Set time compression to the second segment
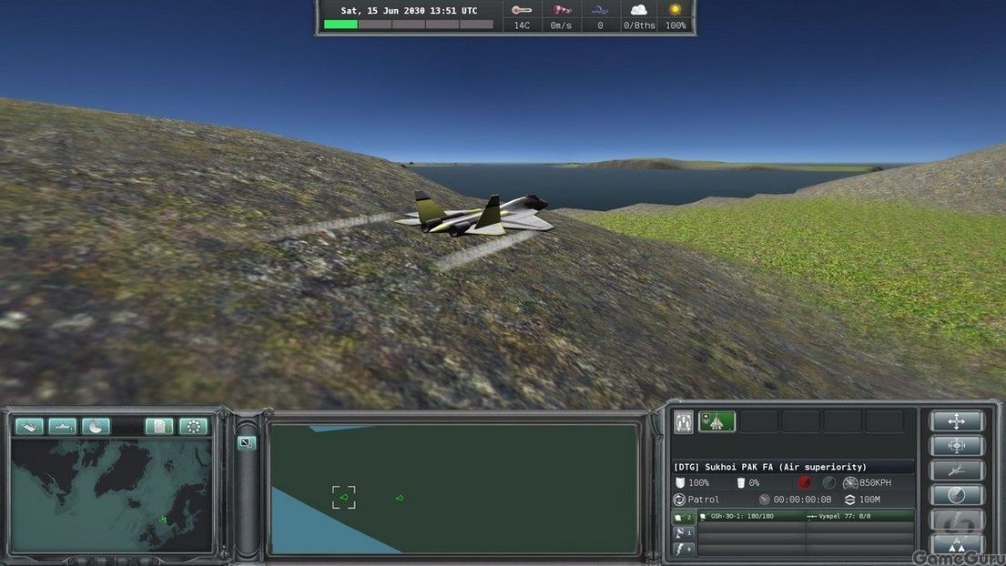 coord(375,25)
